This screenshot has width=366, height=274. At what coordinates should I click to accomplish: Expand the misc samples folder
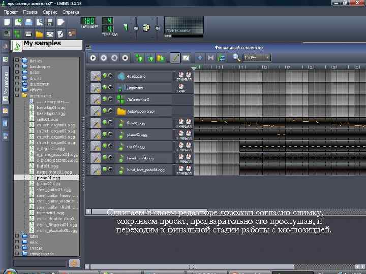[17, 242]
